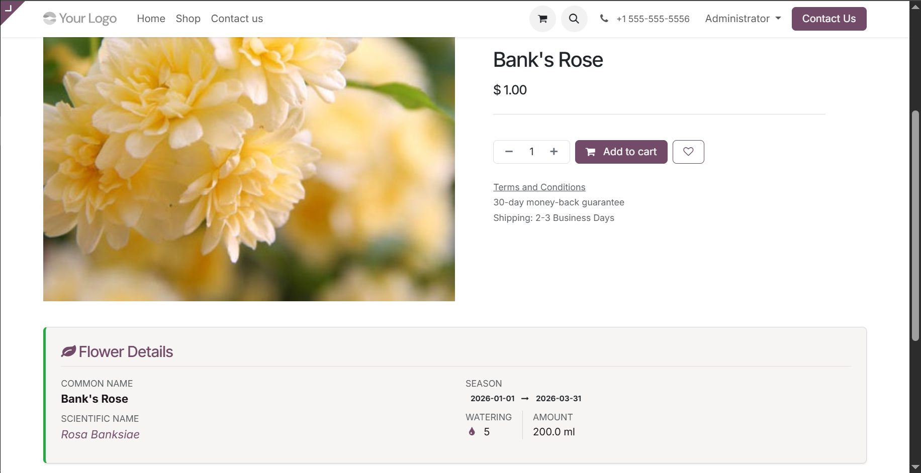
Task: Open the Terms and Conditions link
Action: coord(539,187)
